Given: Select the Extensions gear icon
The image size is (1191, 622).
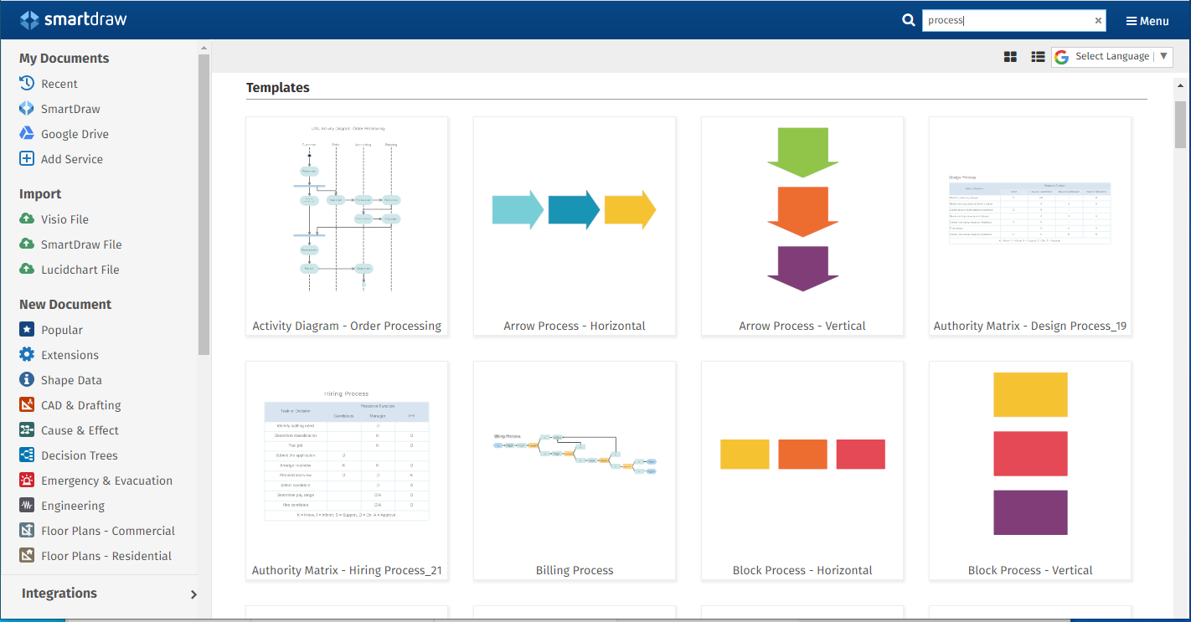Looking at the screenshot, I should click(27, 355).
